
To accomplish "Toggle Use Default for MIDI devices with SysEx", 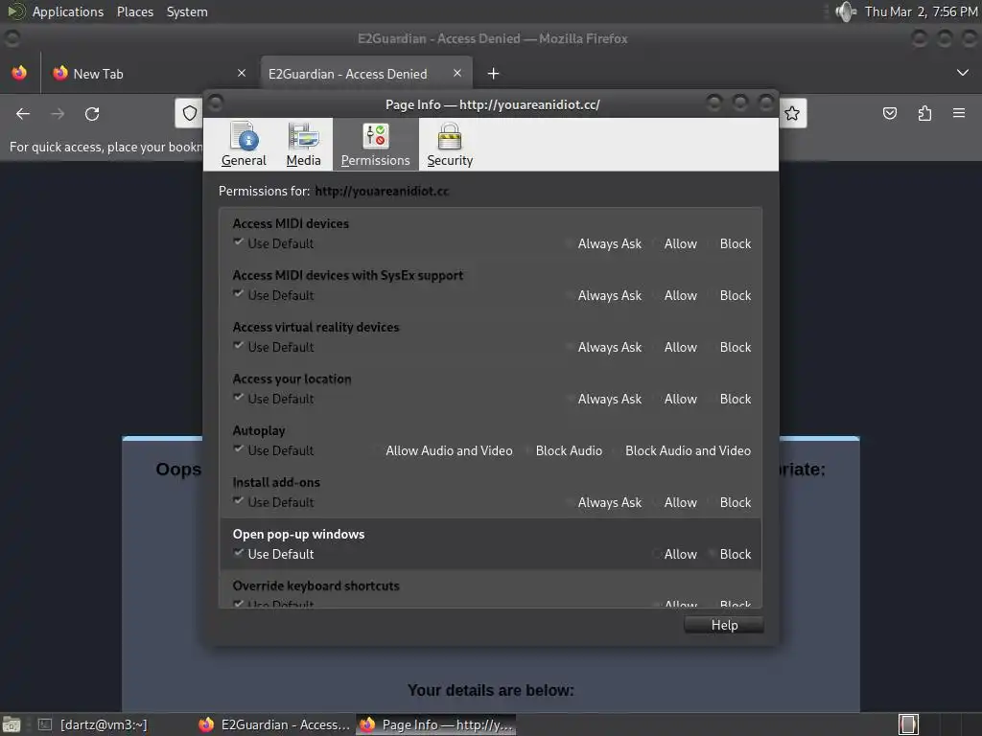I will [273, 295].
